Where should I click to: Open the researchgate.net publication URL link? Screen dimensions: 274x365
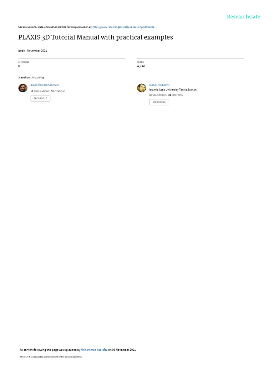click(123, 27)
